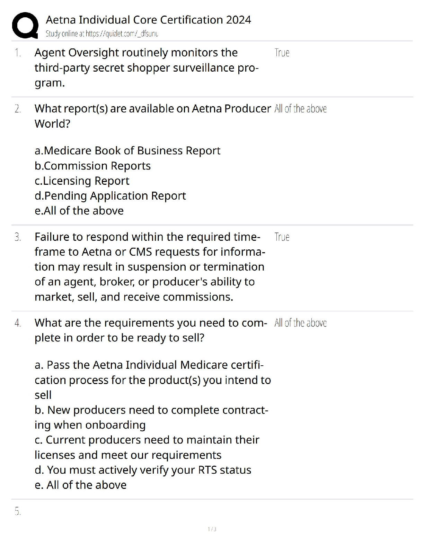
Task: Click option c. Licensing Report
Action: (82, 181)
